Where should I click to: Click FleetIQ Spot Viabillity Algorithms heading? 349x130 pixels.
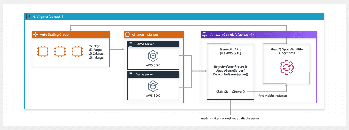[286, 52]
